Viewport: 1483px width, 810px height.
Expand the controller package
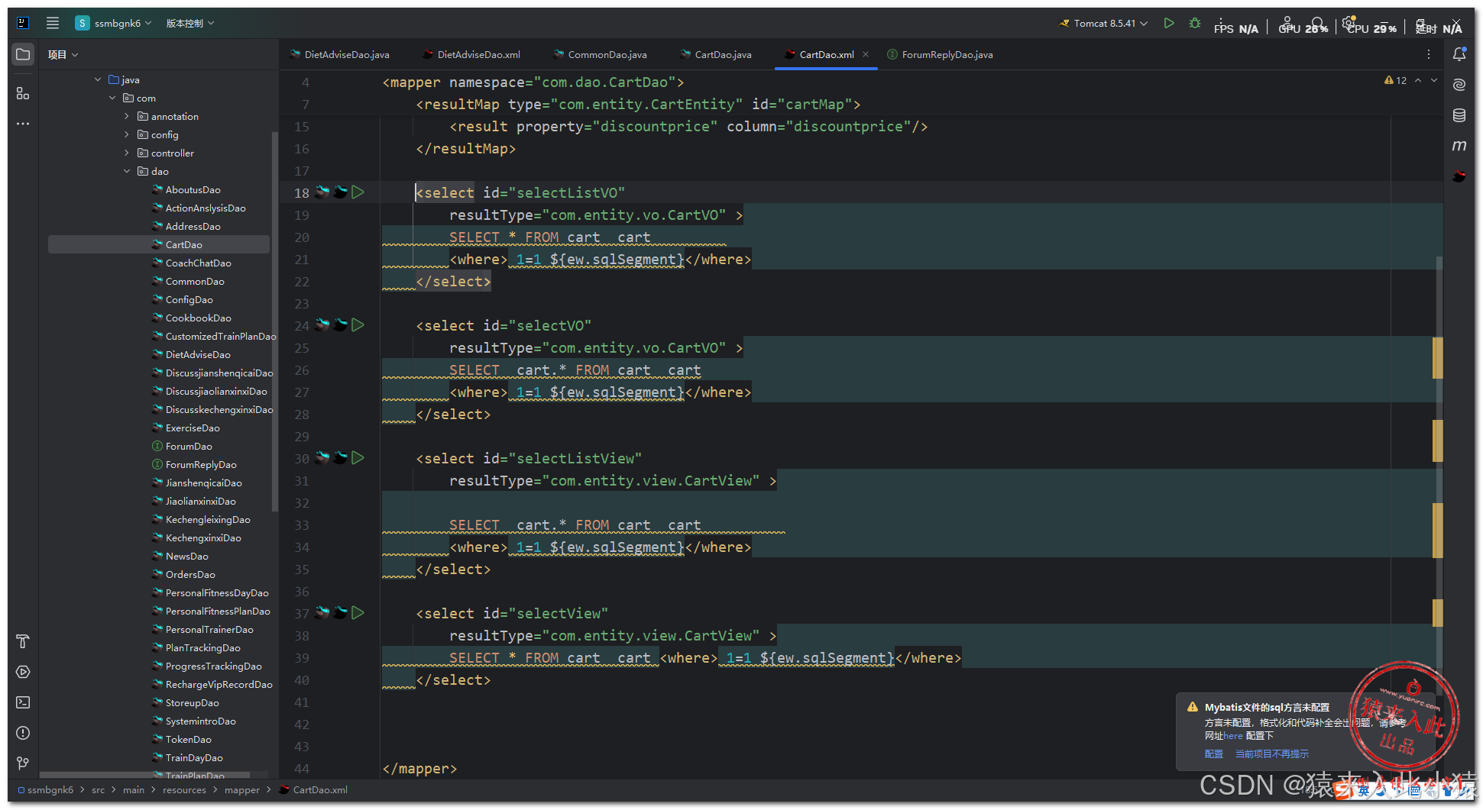pos(127,153)
